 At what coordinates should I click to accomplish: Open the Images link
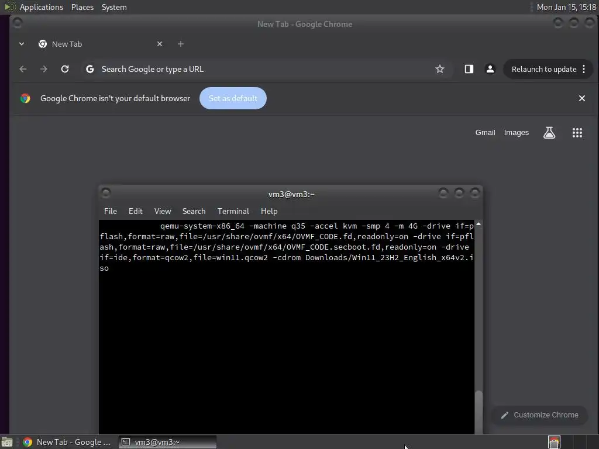(516, 133)
